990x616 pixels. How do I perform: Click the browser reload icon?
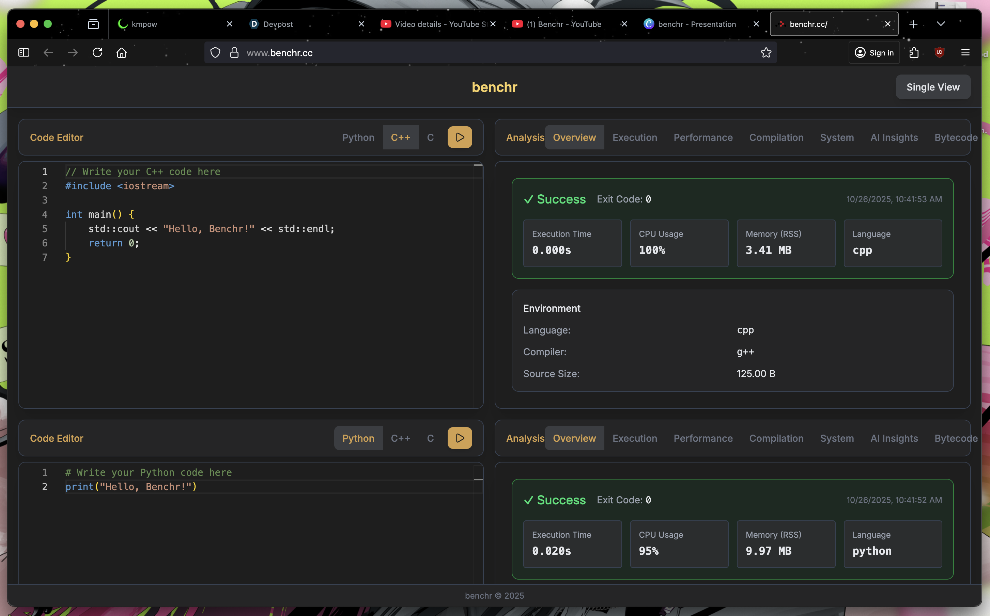97,52
